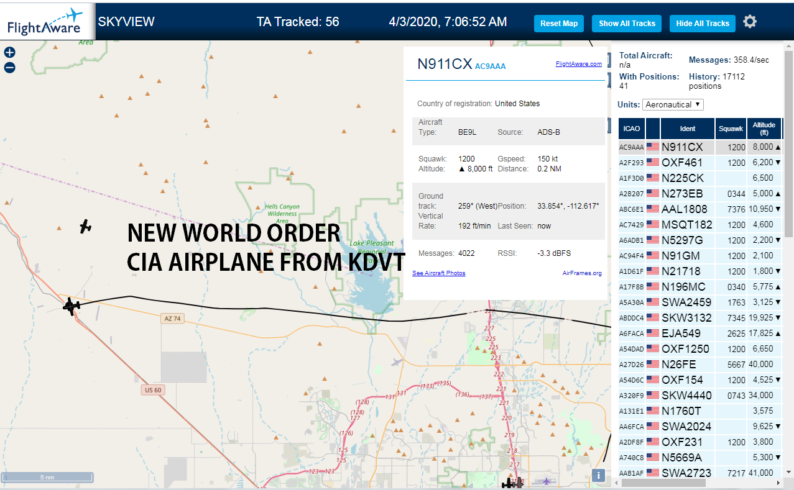This screenshot has width=794, height=490.
Task: Select the N5669A aircraft row
Action: click(x=700, y=458)
